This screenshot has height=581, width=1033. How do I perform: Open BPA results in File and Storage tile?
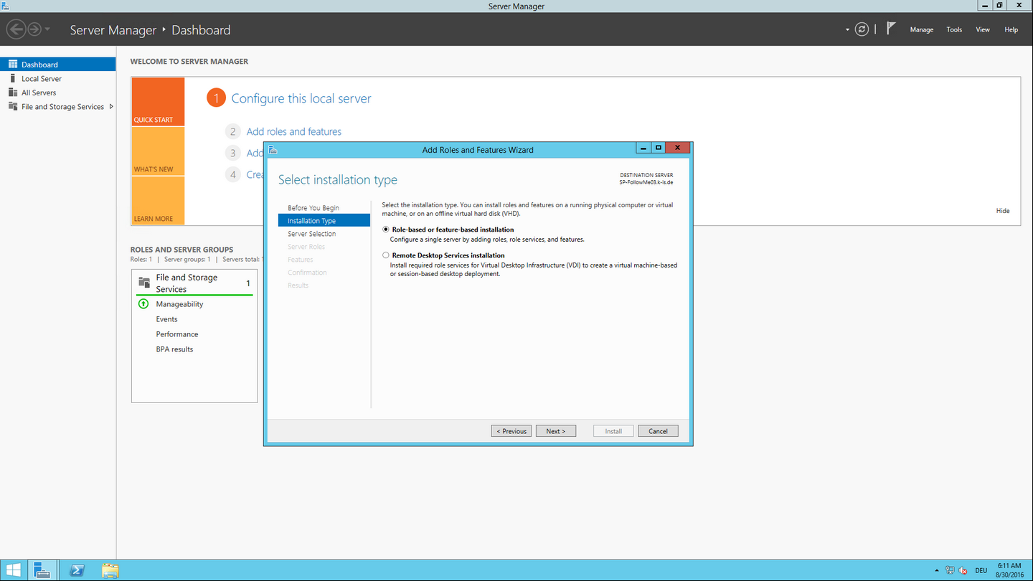tap(174, 349)
